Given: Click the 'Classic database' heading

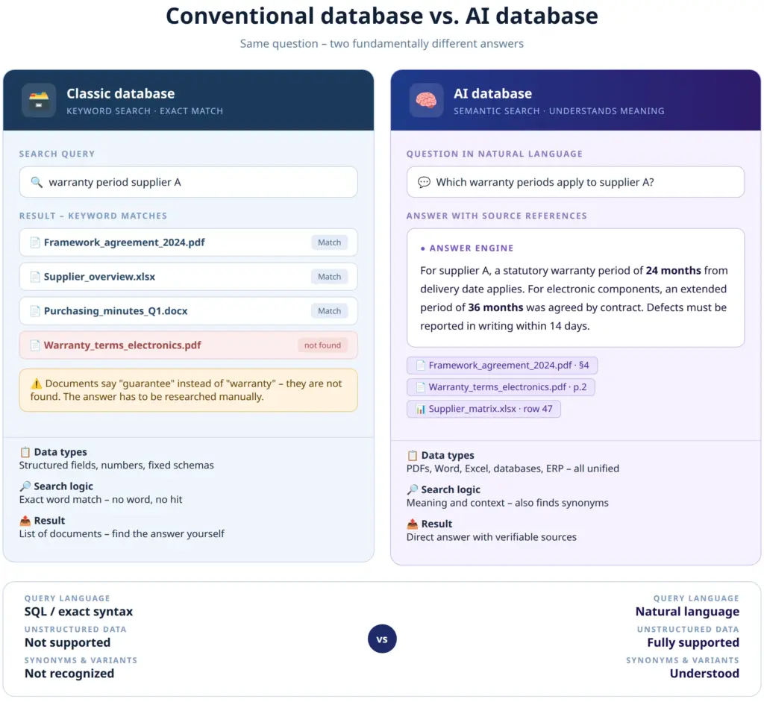Looking at the screenshot, I should coord(120,93).
